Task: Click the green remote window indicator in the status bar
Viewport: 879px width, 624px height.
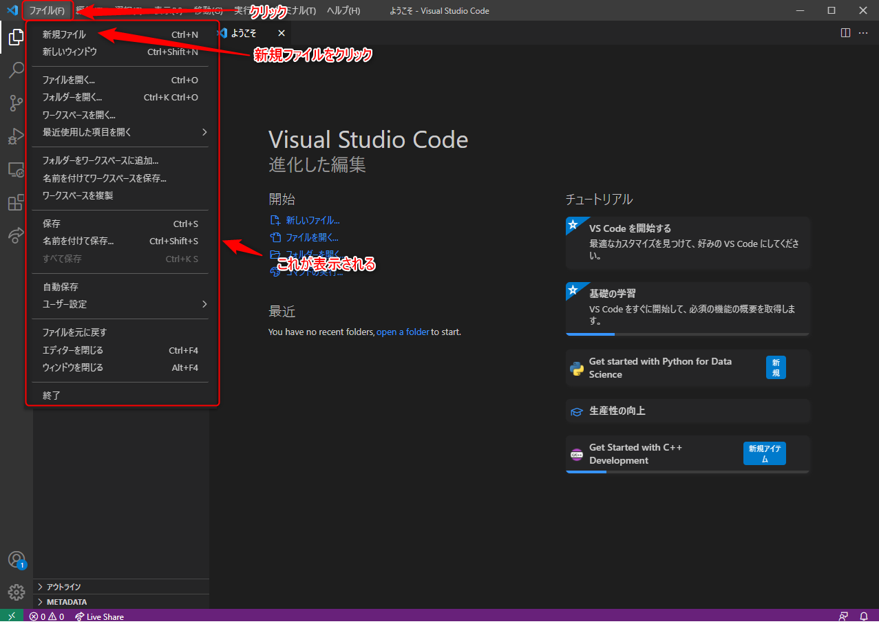Action: [x=12, y=616]
